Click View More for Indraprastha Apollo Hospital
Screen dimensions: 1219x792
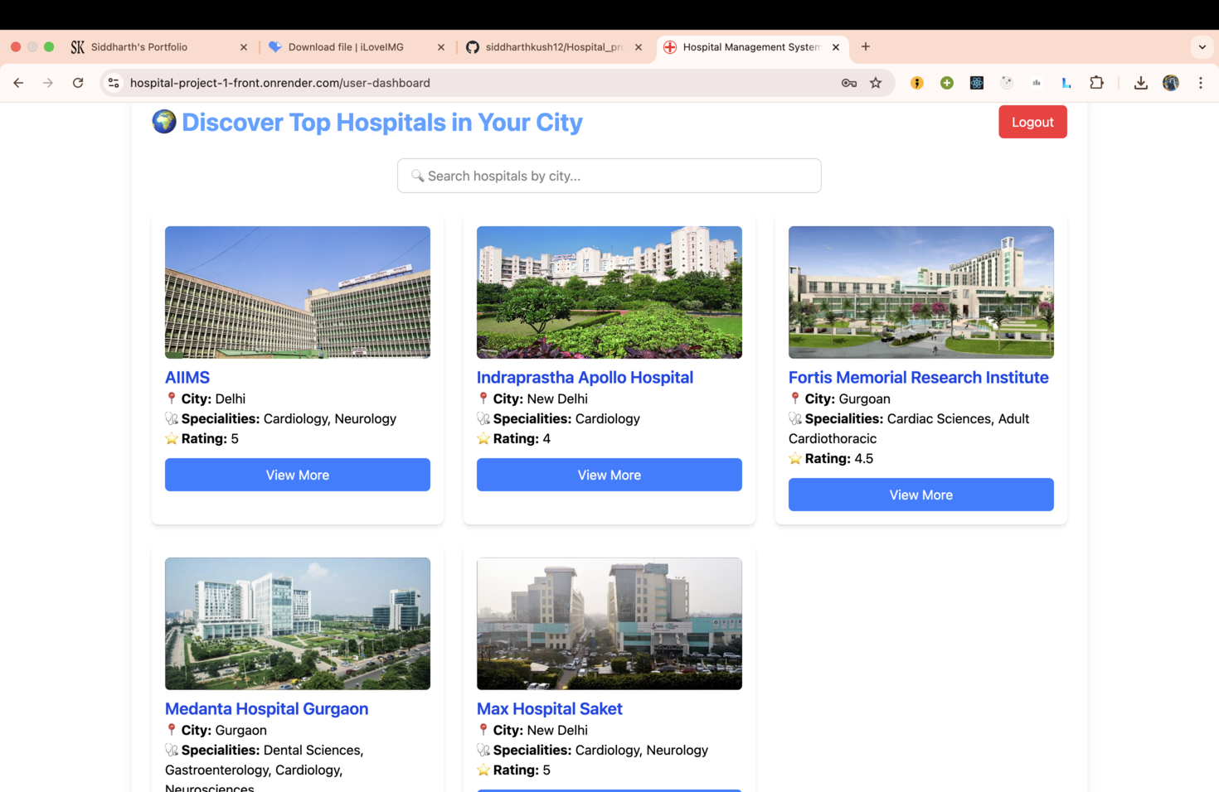[609, 475]
